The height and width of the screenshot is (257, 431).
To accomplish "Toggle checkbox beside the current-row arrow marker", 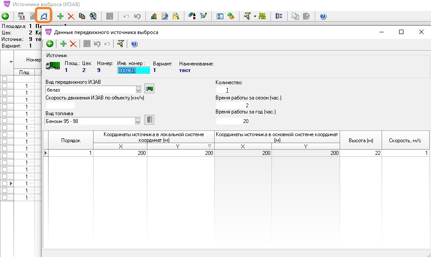I will 5,184.
